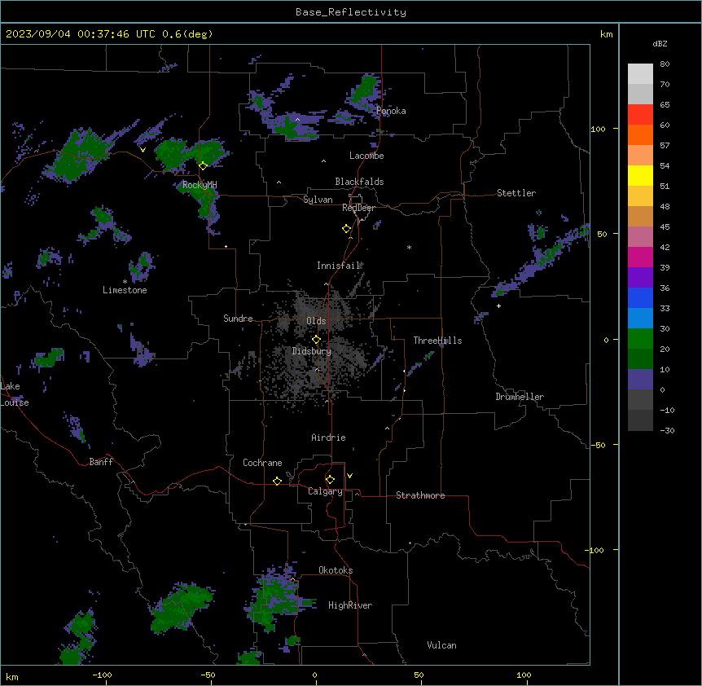Click the Lake Louise label
The width and height of the screenshot is (702, 686).
point(15,394)
